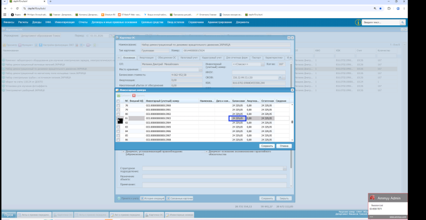Open the Отчеты menu
426x220 pixels.
pyautogui.click(x=83, y=22)
